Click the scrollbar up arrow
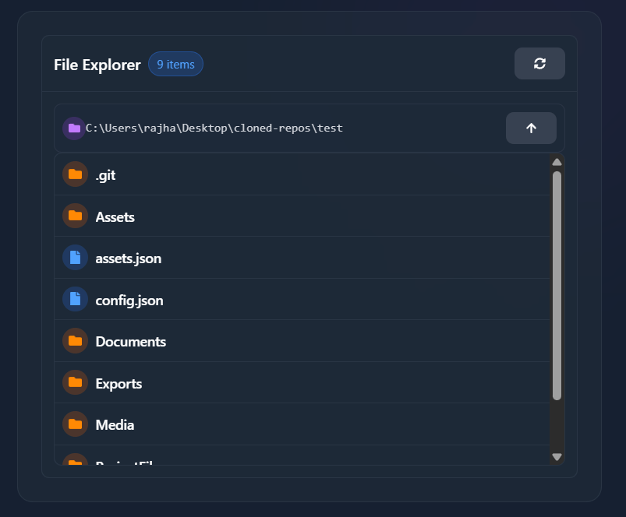 pyautogui.click(x=557, y=162)
